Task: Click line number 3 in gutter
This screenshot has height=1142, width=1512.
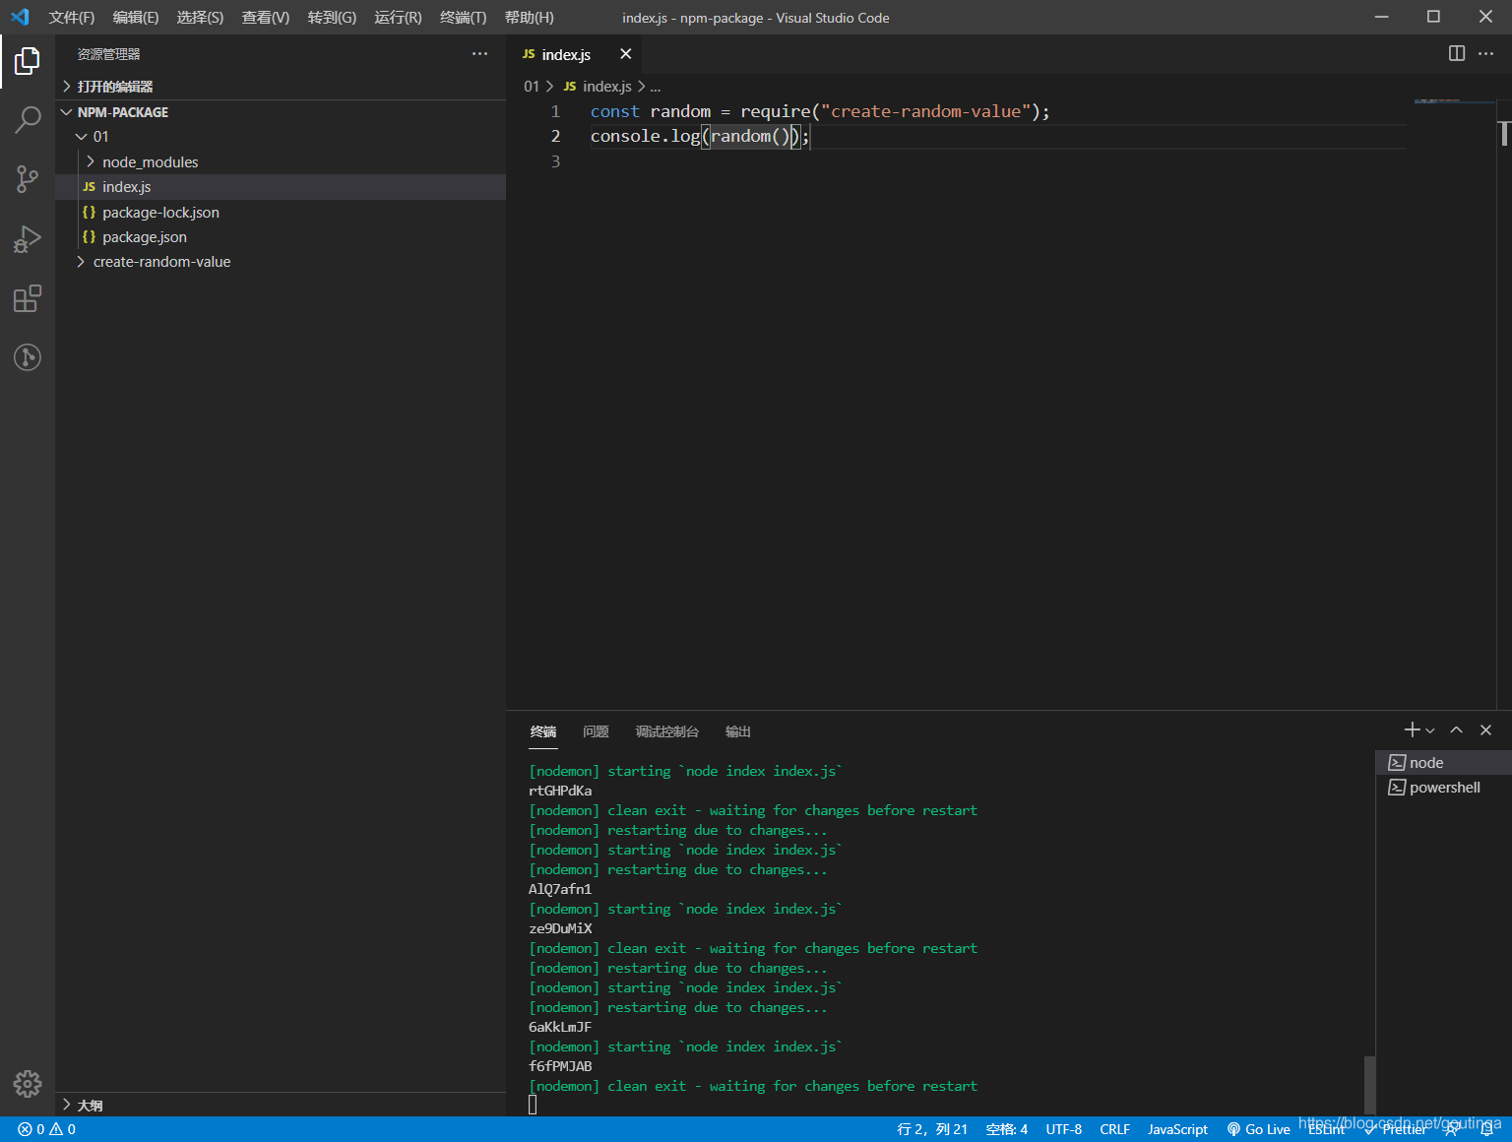Action: (x=555, y=161)
